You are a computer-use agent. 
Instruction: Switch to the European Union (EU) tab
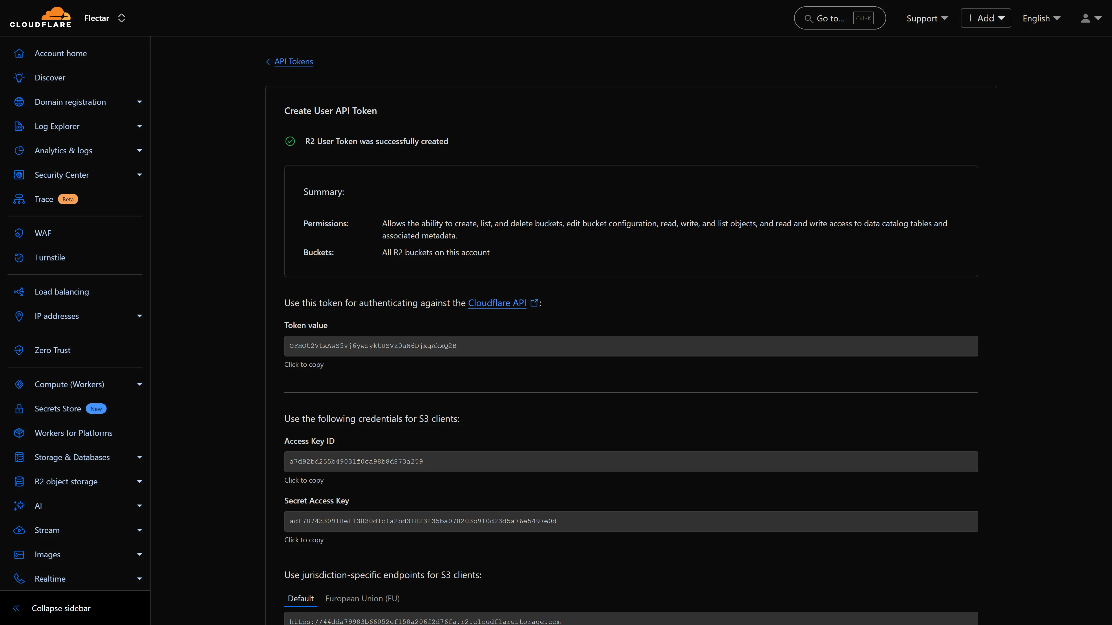[x=362, y=599]
